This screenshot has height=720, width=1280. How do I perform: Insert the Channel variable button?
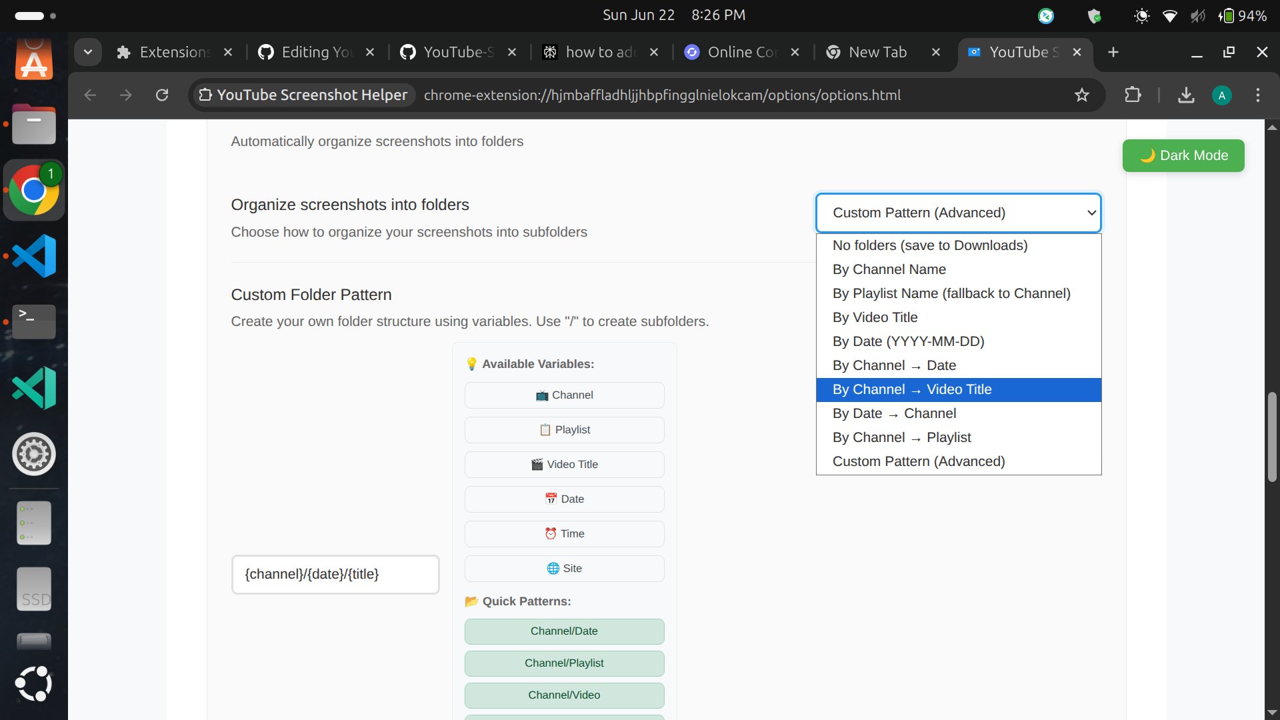click(564, 395)
